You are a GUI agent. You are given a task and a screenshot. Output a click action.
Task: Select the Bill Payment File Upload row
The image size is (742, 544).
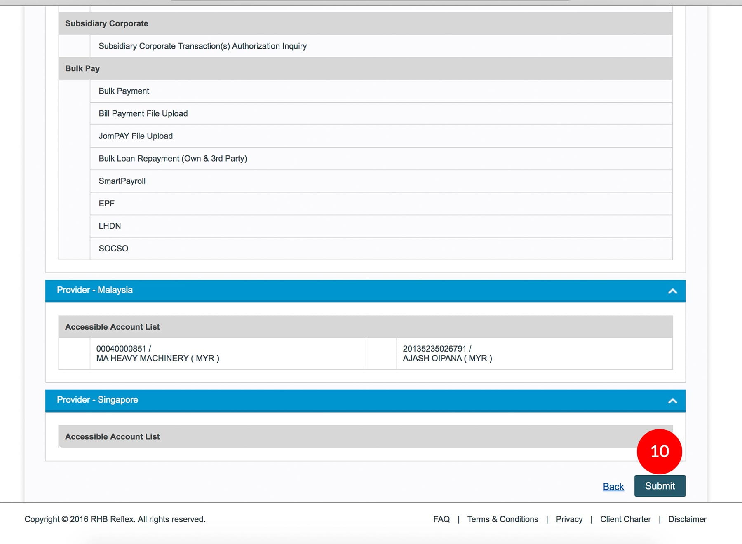(x=143, y=114)
